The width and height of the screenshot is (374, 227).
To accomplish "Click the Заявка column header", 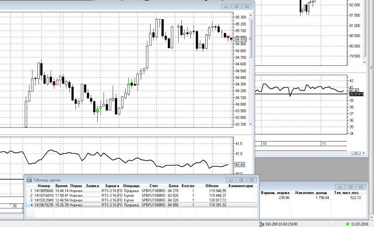I will [92, 186].
